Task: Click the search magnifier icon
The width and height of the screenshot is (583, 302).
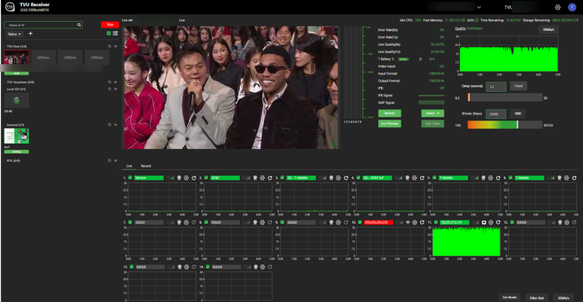Action: coord(79,25)
